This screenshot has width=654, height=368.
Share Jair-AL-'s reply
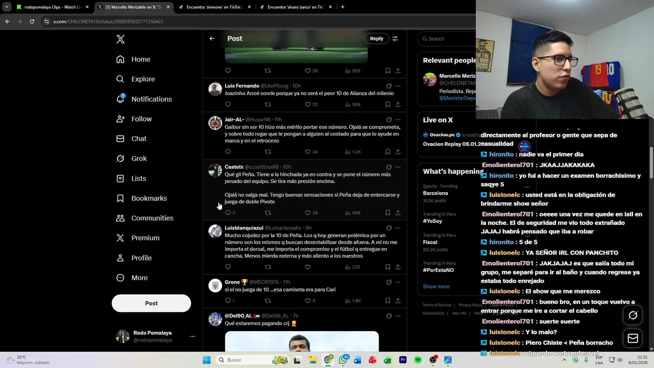(398, 152)
